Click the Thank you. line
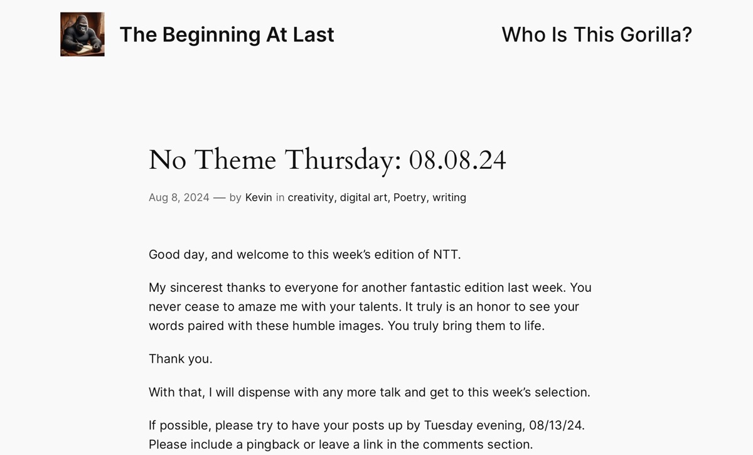Screen dimensions: 753x455 [181, 359]
